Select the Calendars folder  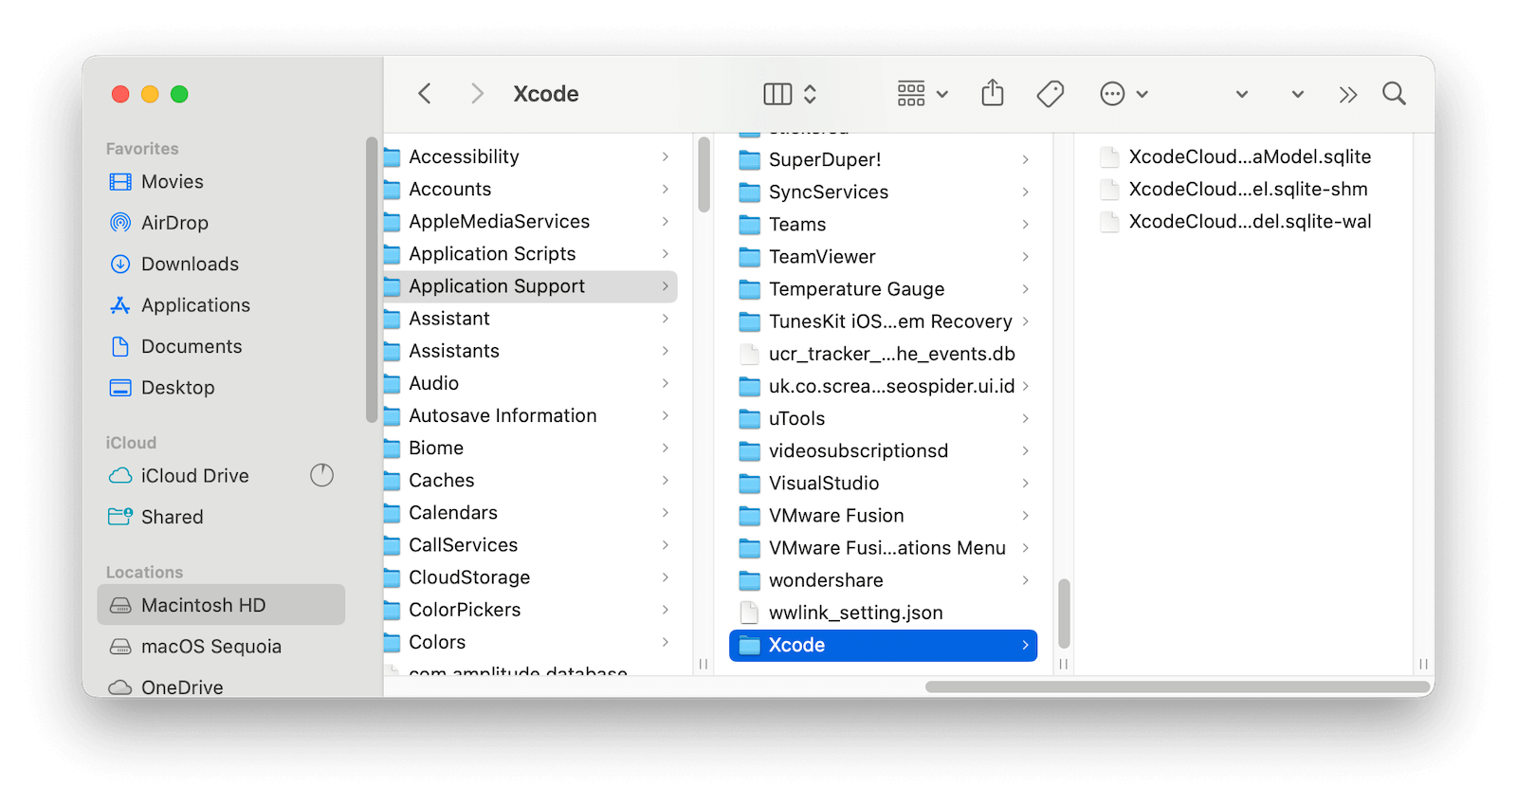[x=530, y=513]
